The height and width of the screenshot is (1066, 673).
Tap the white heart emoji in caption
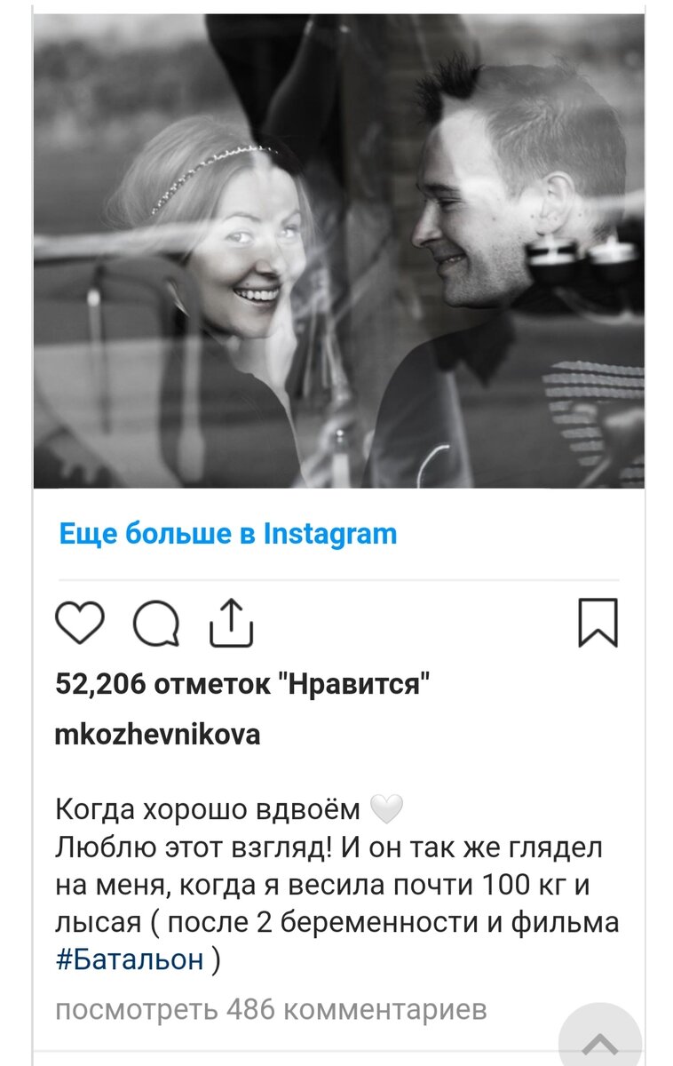(385, 810)
